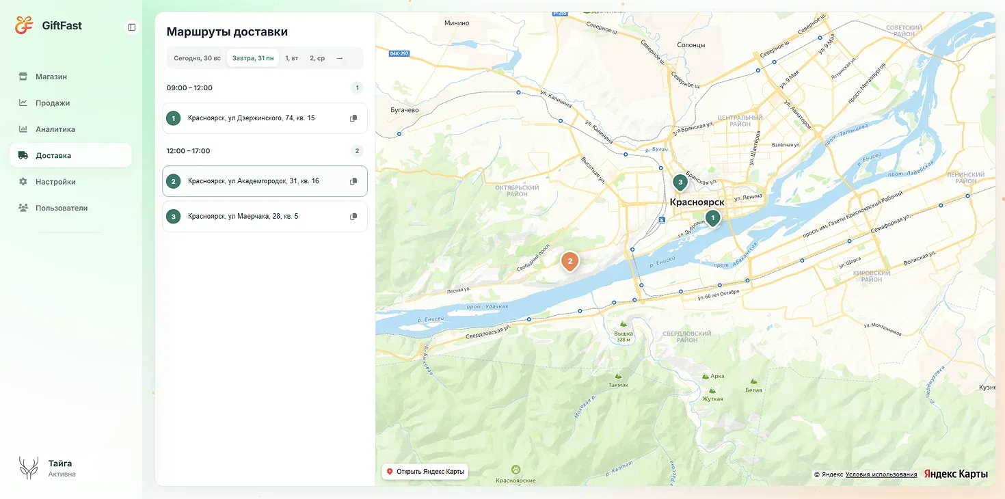Click the count badge for 12:00 – 17:00
This screenshot has width=1005, height=499.
[x=357, y=151]
